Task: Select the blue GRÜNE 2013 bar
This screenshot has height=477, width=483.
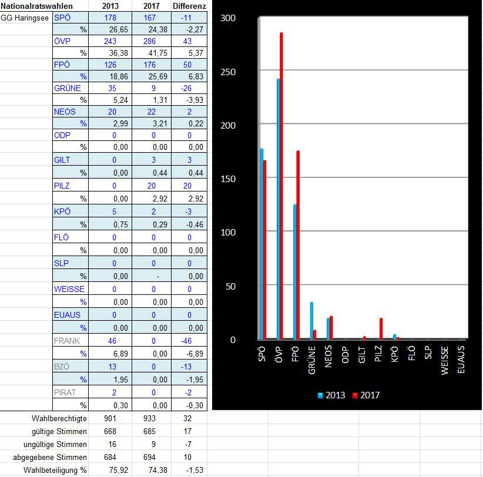Action: [311, 321]
